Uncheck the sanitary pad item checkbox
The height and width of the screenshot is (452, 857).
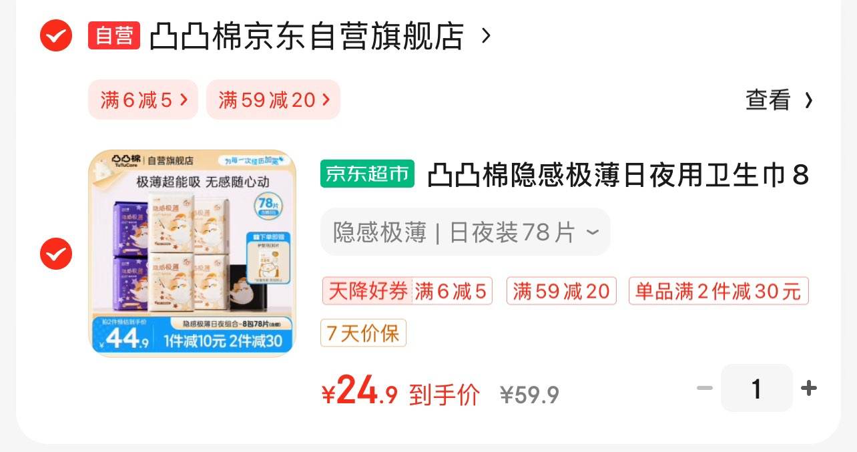click(x=56, y=254)
